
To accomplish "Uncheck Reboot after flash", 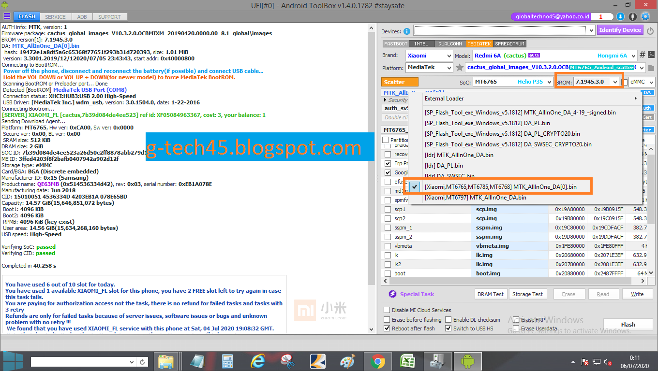I will [387, 328].
